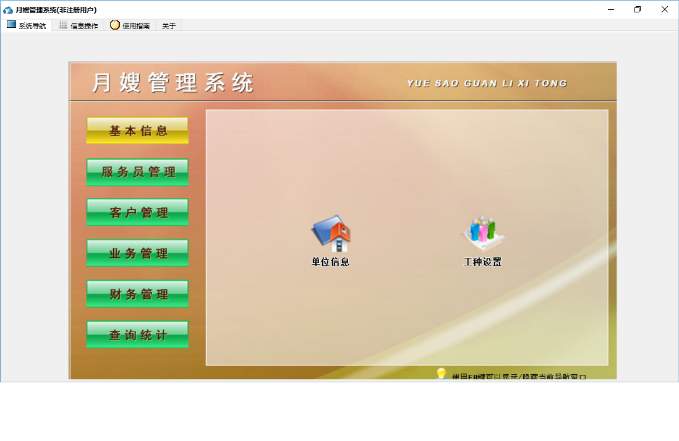679x441 pixels.
Task: Close the 月嫂管理系统 window
Action: [x=665, y=9]
